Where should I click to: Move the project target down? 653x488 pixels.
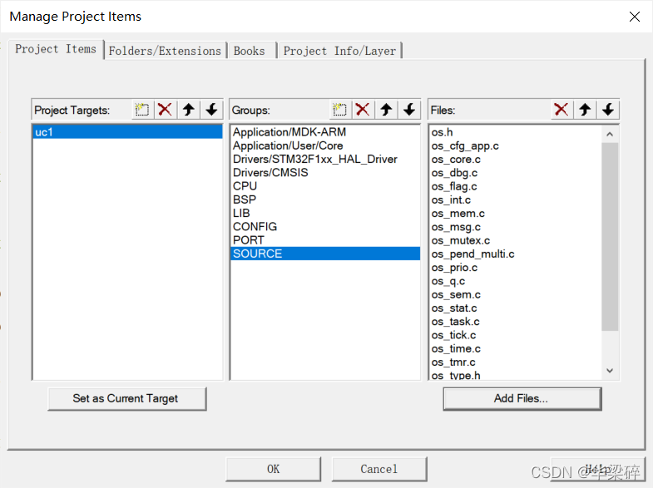pos(211,110)
